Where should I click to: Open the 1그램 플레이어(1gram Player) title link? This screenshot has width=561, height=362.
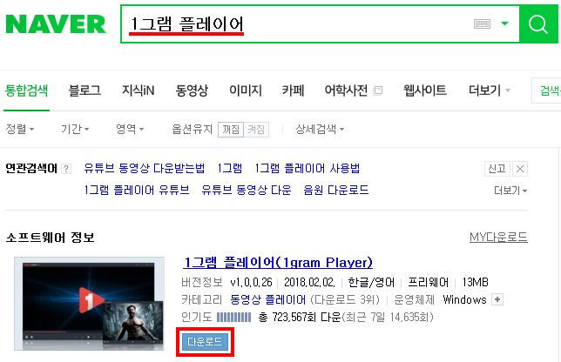(278, 263)
